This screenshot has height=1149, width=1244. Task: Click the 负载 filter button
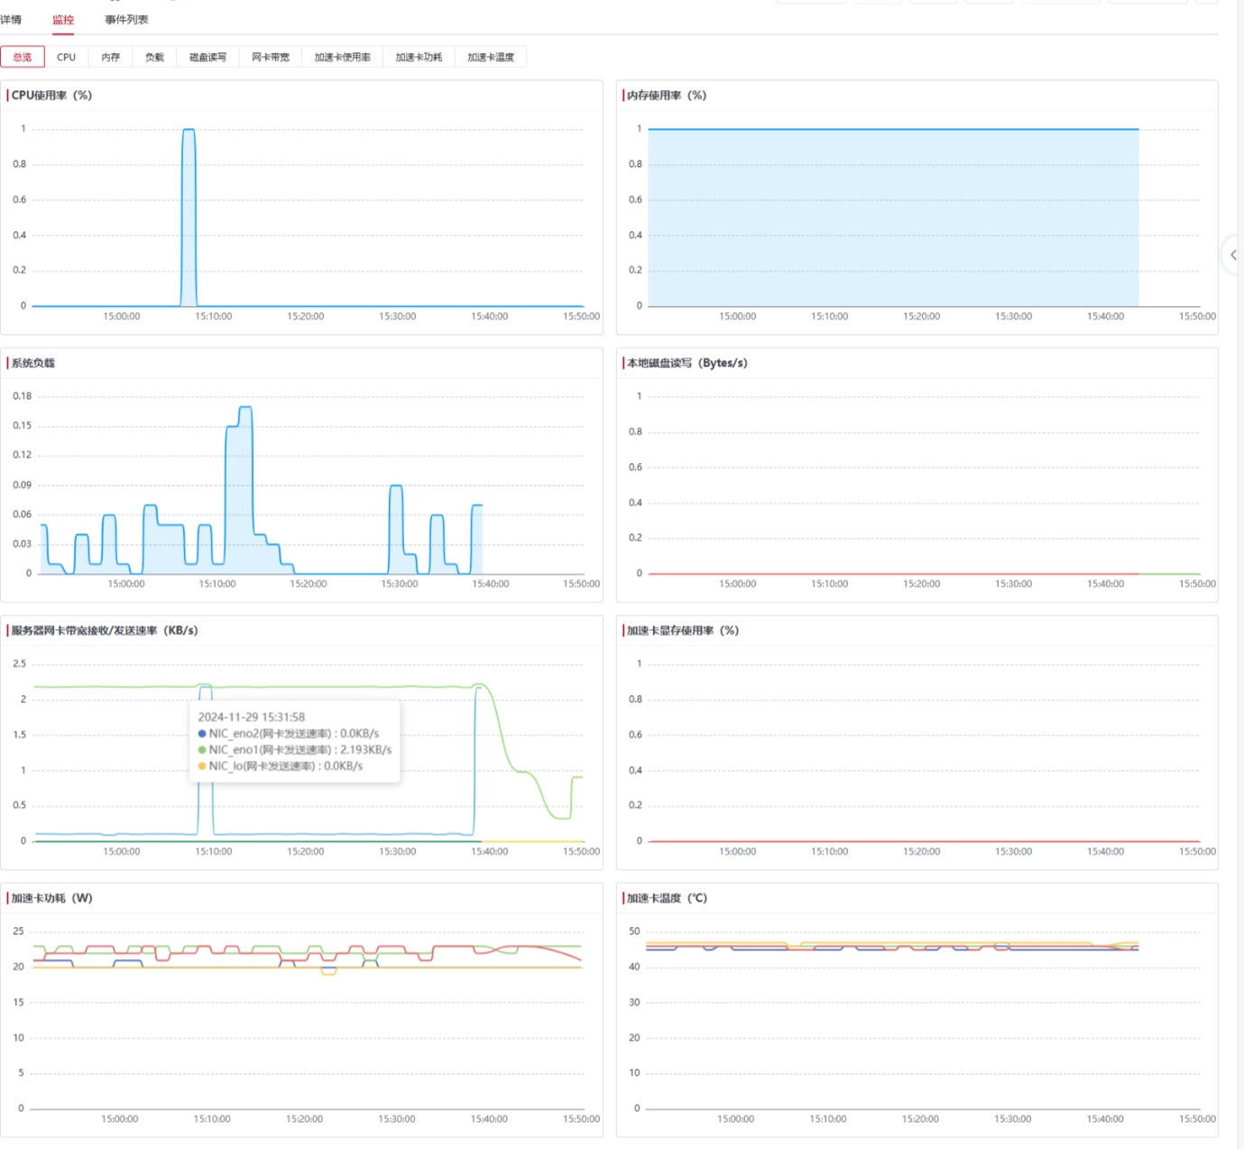tap(155, 57)
